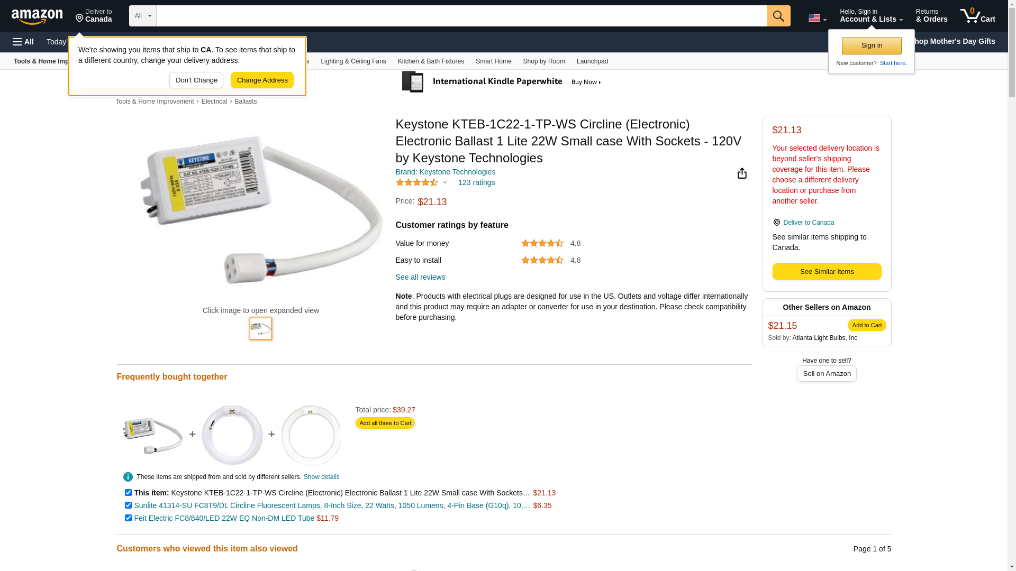This screenshot has height=571, width=1016.
Task: Click the share icon
Action: (742, 173)
